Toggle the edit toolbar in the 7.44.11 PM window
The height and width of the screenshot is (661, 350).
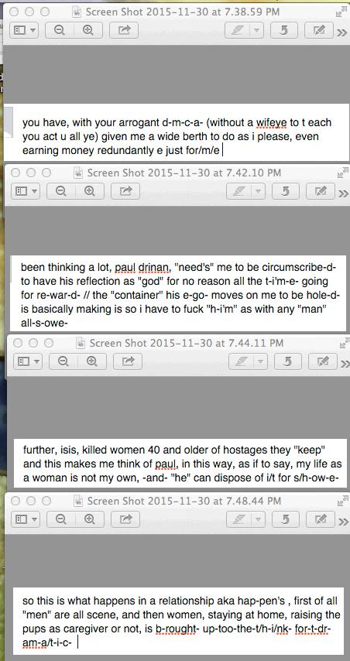pyautogui.click(x=323, y=361)
